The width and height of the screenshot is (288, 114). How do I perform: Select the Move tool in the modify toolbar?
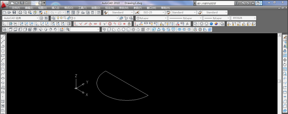pos(285,60)
